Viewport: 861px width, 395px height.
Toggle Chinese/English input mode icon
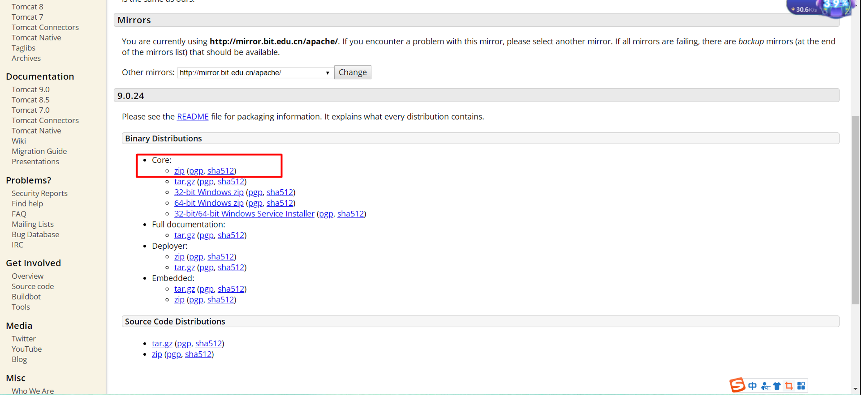click(x=752, y=386)
